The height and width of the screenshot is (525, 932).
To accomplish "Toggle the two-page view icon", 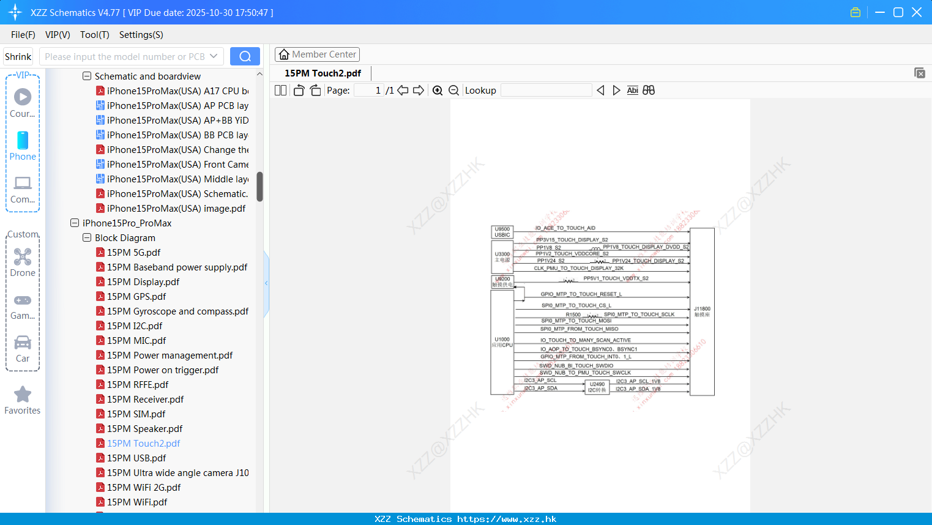I will (280, 91).
